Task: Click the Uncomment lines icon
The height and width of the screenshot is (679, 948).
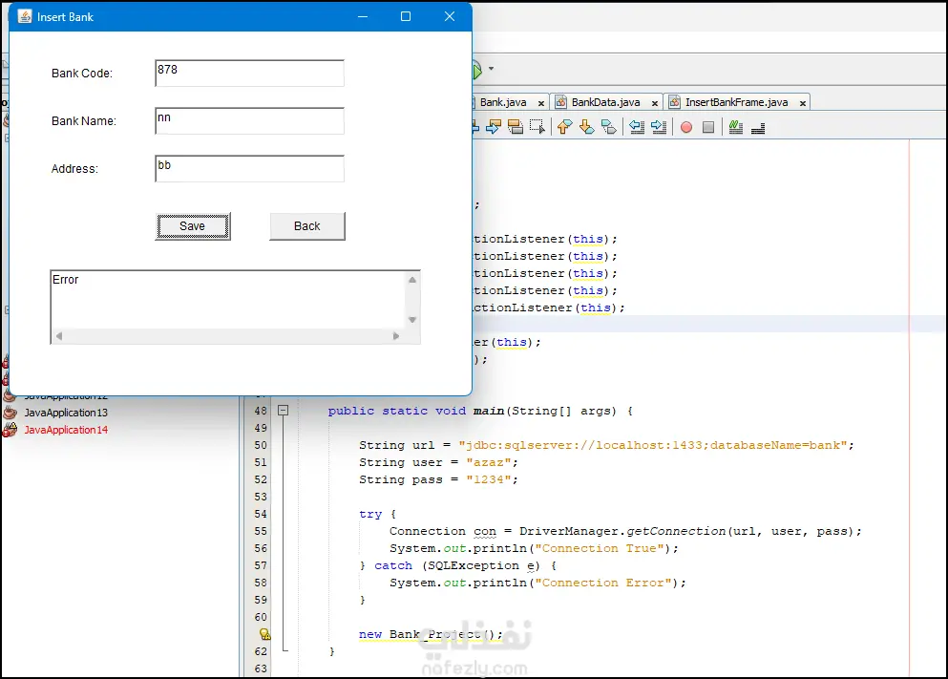Action: [x=758, y=128]
